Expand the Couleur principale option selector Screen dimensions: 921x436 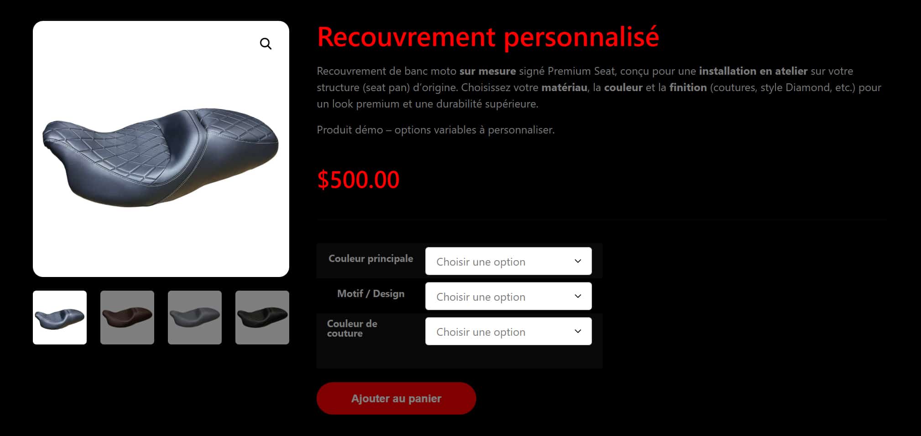click(x=508, y=261)
